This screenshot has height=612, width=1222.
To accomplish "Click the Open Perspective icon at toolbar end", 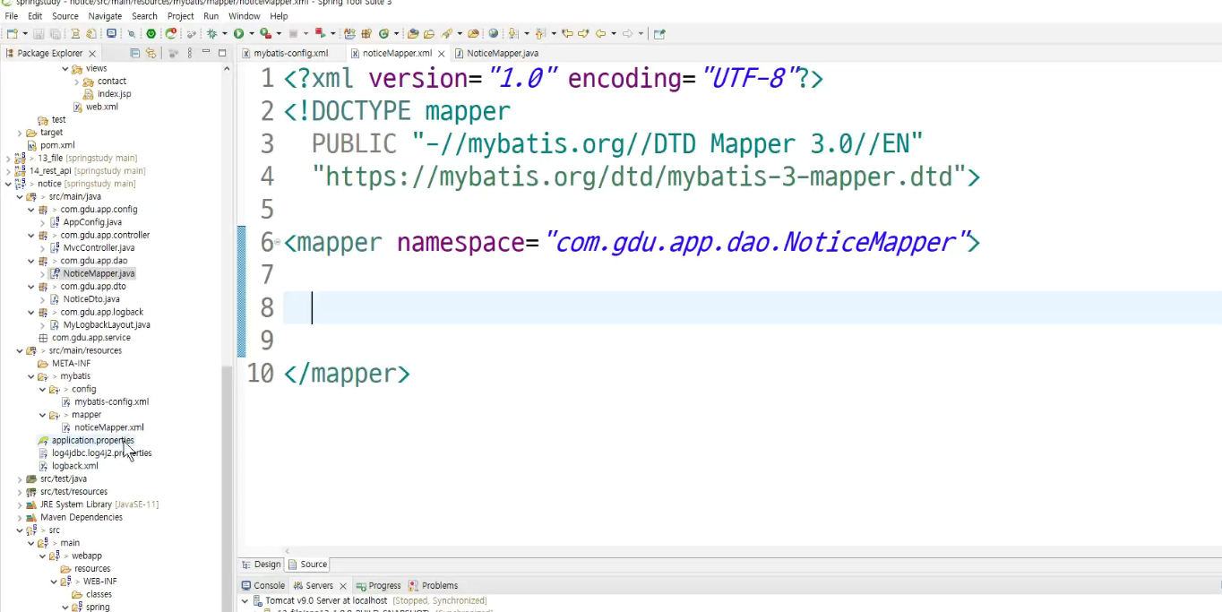I will (659, 33).
